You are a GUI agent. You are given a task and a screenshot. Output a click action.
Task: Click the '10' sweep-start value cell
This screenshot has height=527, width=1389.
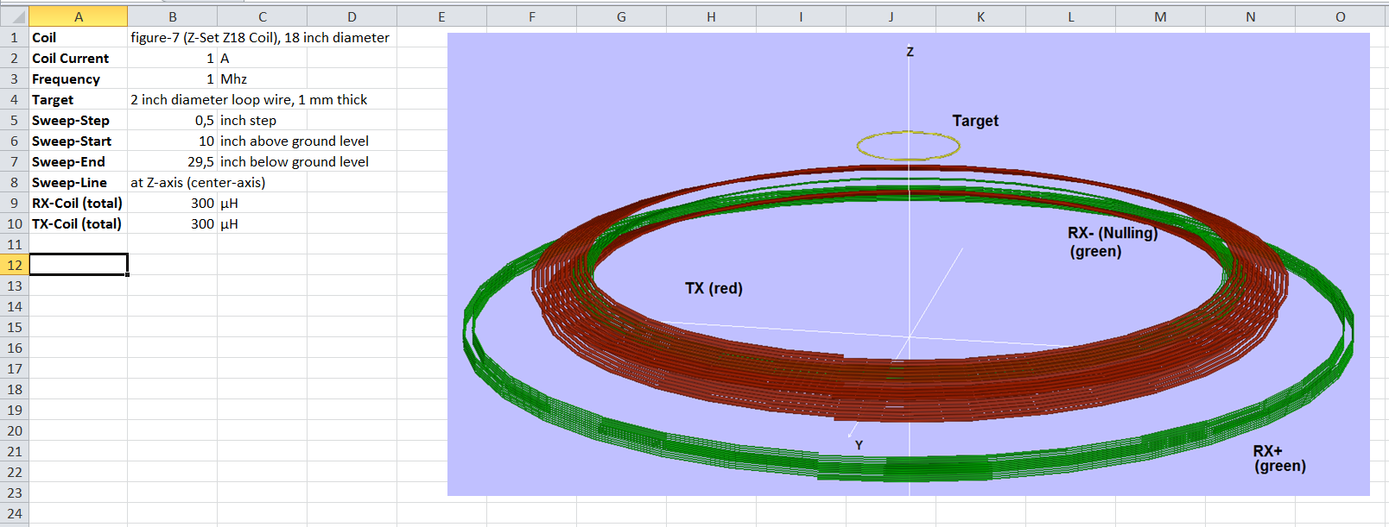(173, 141)
